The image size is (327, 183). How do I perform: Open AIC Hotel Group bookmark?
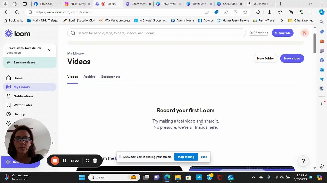point(151,21)
